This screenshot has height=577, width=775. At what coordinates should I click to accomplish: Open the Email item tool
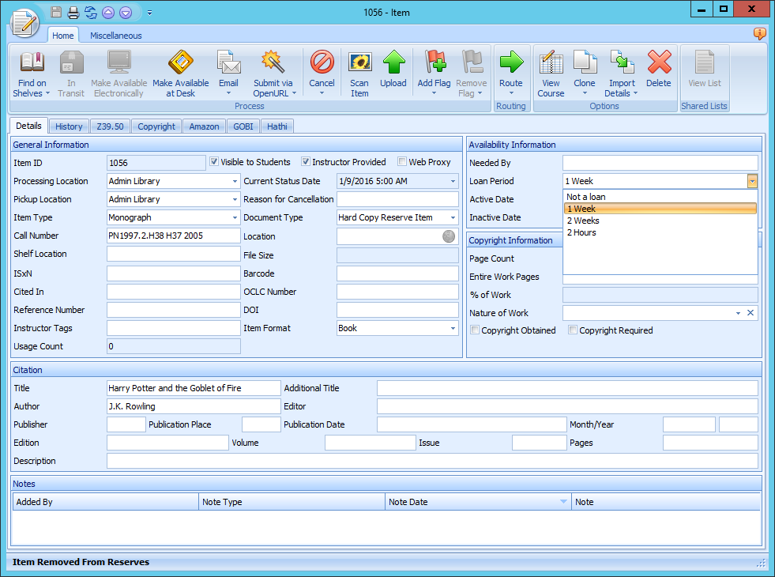click(228, 72)
